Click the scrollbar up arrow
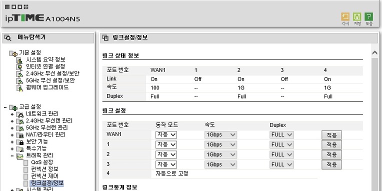Screen dimensions: 382x191 [x=374, y=52]
